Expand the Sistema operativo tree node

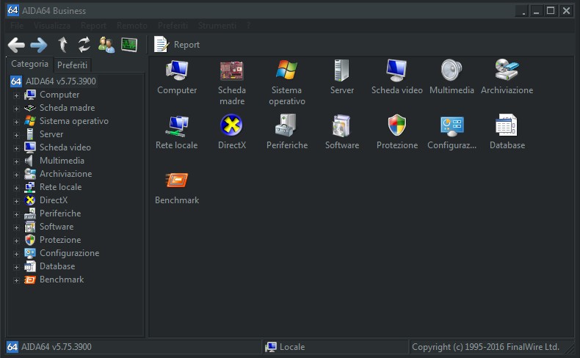(16, 122)
